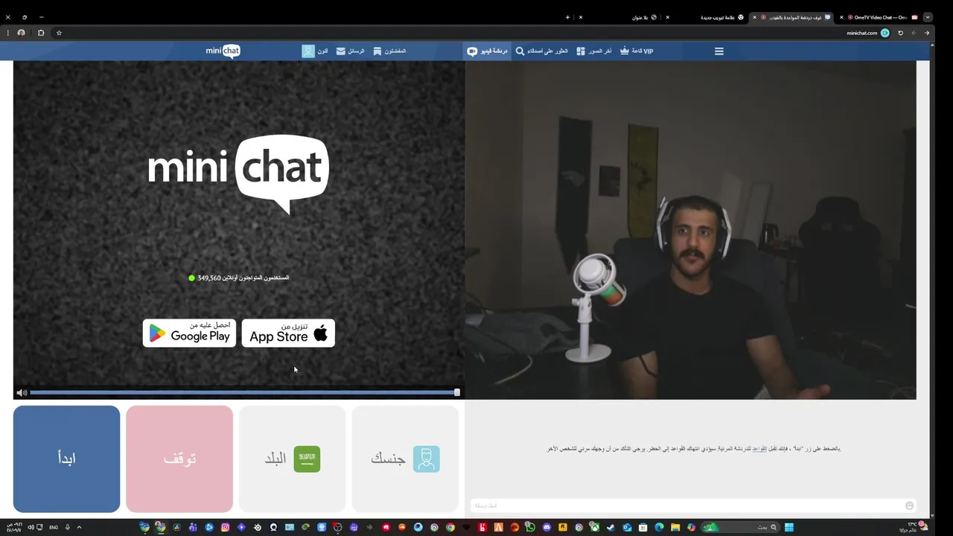The width and height of the screenshot is (953, 536).
Task: Click the taskbar search box
Action: tap(740, 527)
